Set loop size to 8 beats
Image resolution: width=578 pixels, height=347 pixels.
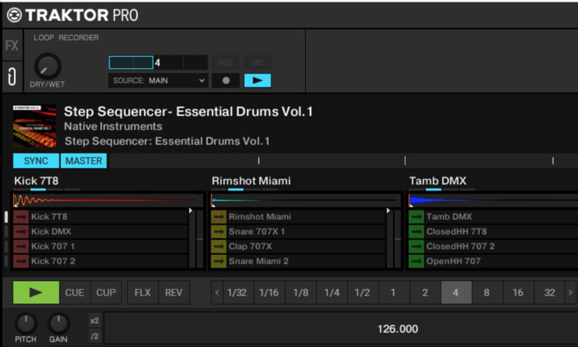[487, 292]
